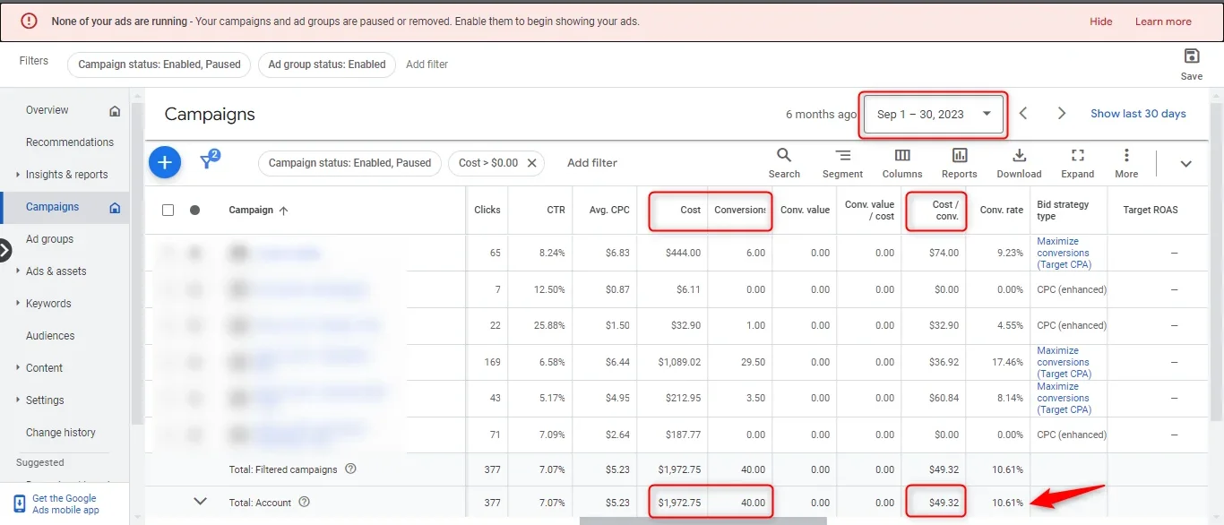Click the red alert icon in the banner
1224x525 pixels.
point(30,21)
